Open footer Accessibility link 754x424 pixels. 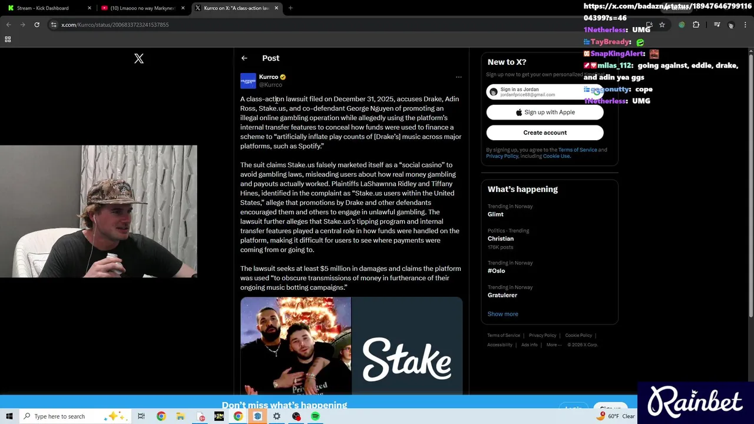point(500,344)
